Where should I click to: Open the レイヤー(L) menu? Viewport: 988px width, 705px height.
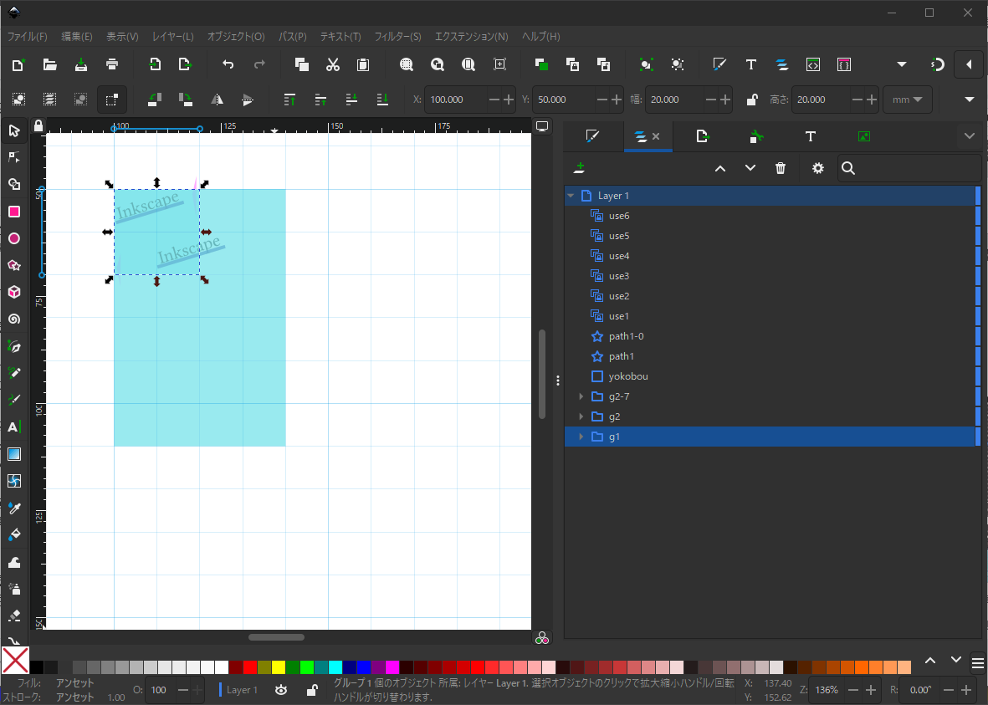tap(172, 37)
